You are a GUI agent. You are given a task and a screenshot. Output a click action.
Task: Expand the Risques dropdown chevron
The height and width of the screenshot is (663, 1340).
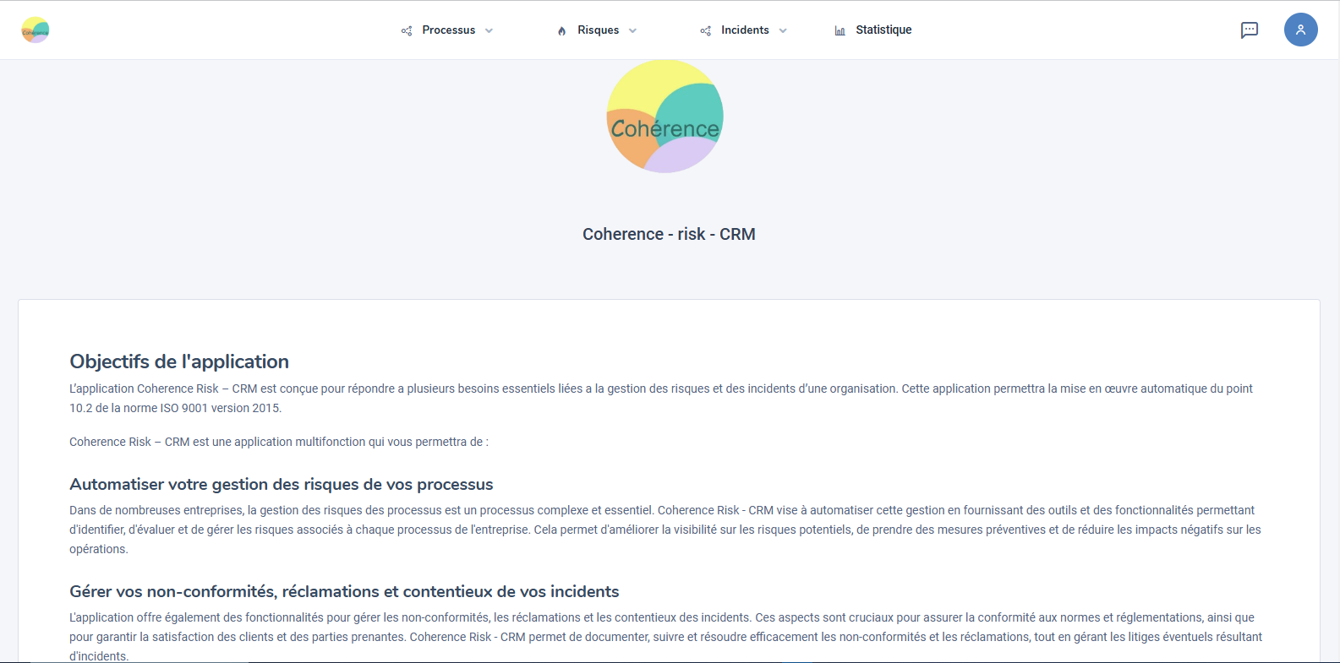coord(632,30)
